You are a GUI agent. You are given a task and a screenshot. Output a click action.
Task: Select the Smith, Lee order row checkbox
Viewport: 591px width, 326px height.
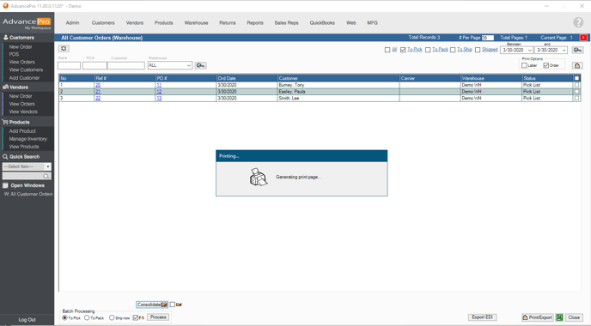[576, 99]
